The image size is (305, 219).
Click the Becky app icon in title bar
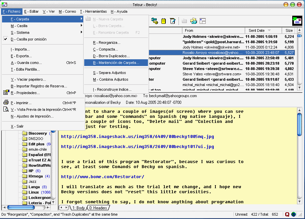click(4, 4)
